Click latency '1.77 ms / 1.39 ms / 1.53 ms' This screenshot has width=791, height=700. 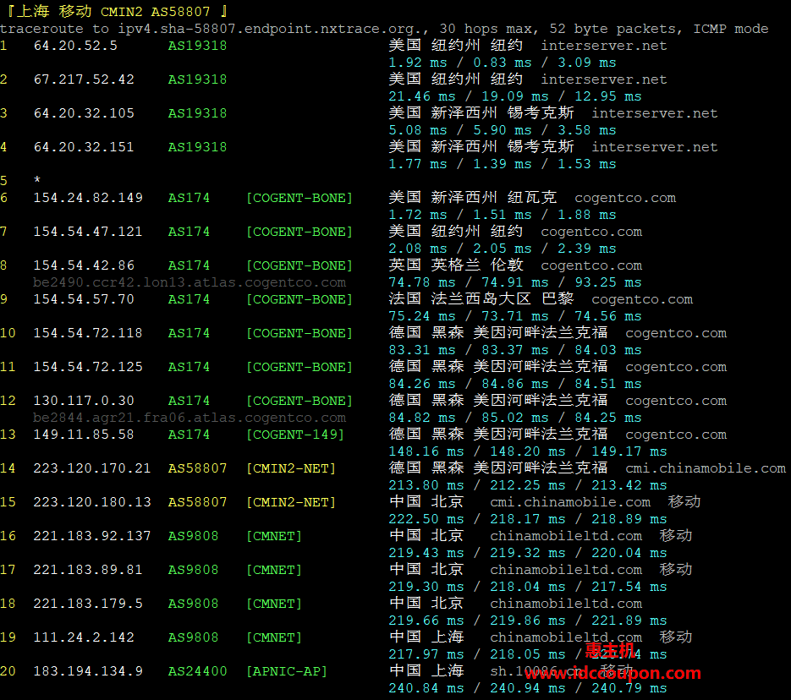pos(503,164)
